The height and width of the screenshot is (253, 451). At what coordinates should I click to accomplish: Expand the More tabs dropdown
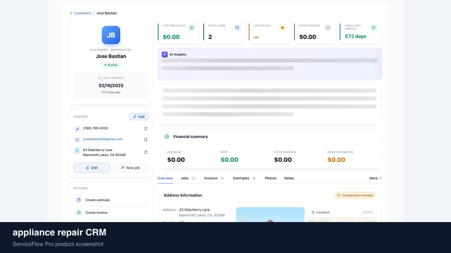(x=375, y=178)
